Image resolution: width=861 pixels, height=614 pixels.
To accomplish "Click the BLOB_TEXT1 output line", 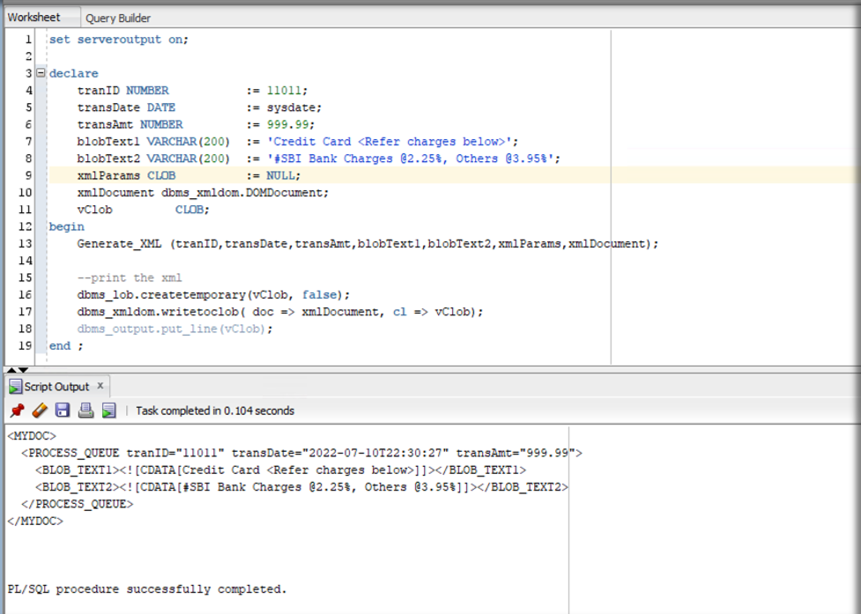I will pyautogui.click(x=280, y=470).
